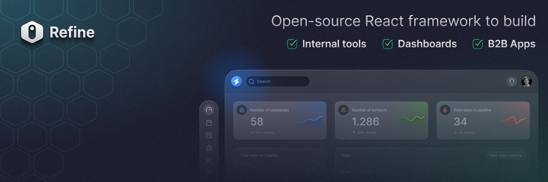The image size is (548, 182).
Task: Click the Number of companies label
Action: point(269,110)
